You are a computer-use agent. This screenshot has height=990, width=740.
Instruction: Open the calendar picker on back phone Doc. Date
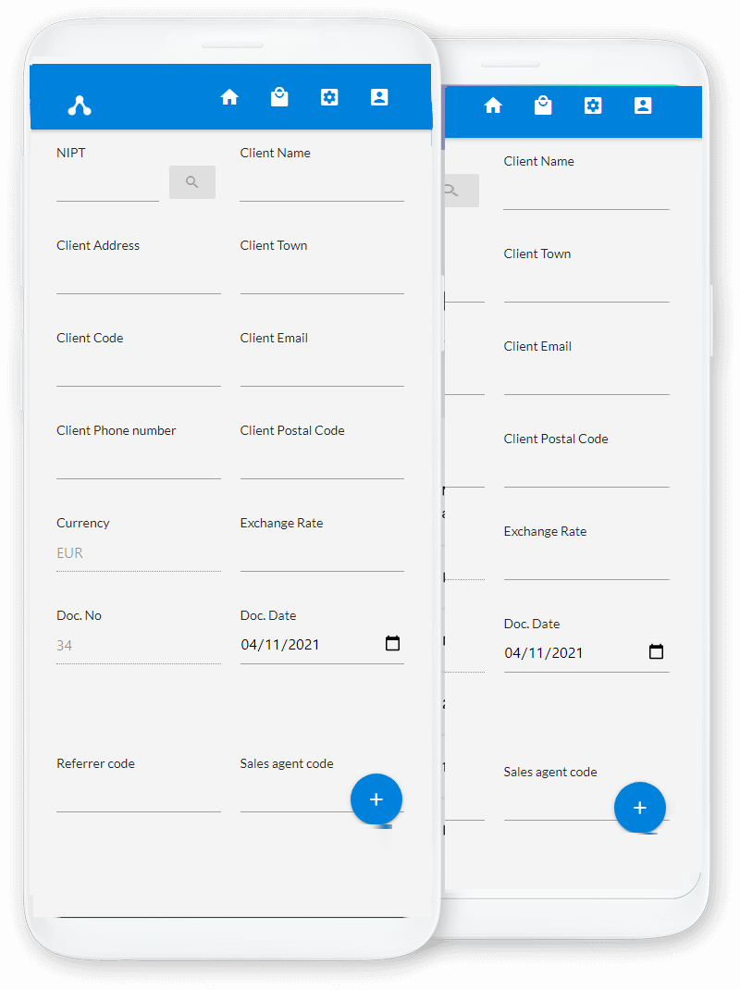(x=656, y=652)
